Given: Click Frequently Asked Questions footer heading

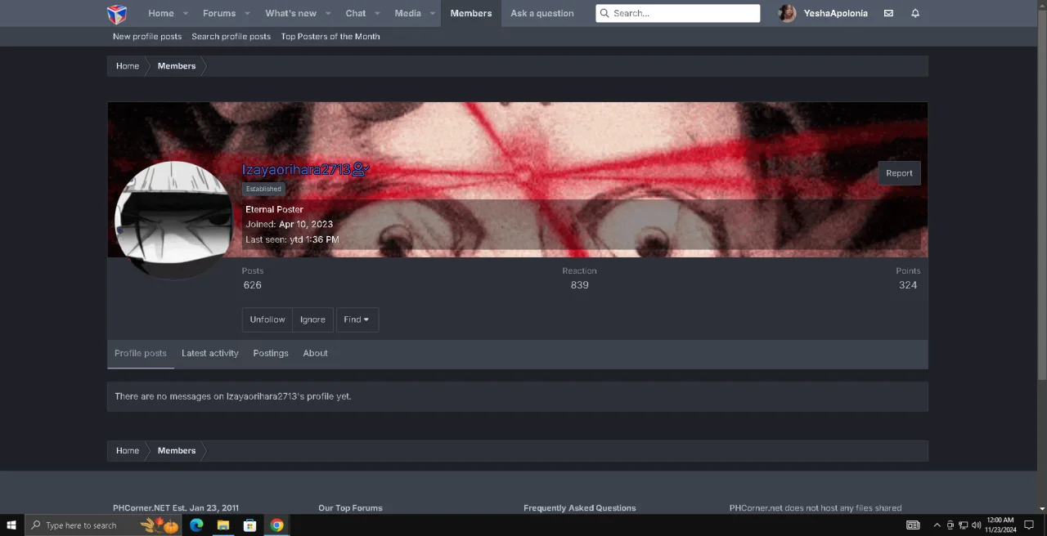Looking at the screenshot, I should 580,508.
